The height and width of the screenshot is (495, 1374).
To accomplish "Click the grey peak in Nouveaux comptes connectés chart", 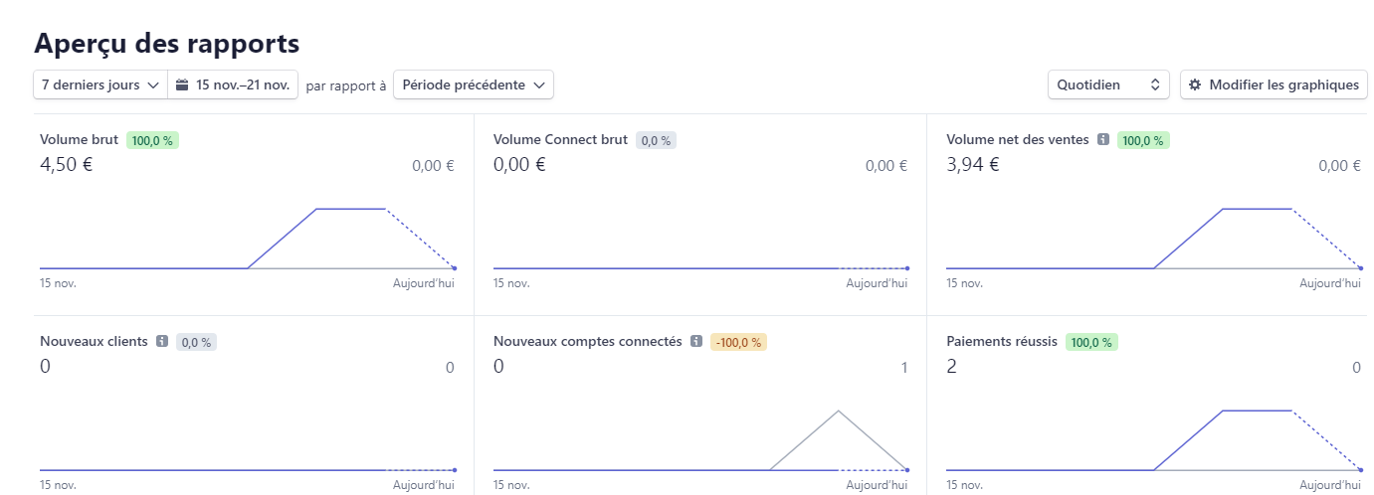I will [839, 411].
